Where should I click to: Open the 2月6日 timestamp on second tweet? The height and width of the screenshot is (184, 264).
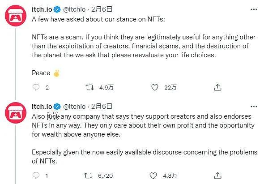[x=102, y=107]
